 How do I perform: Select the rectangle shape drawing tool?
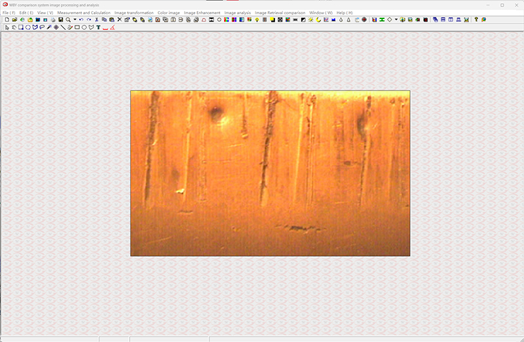point(77,28)
